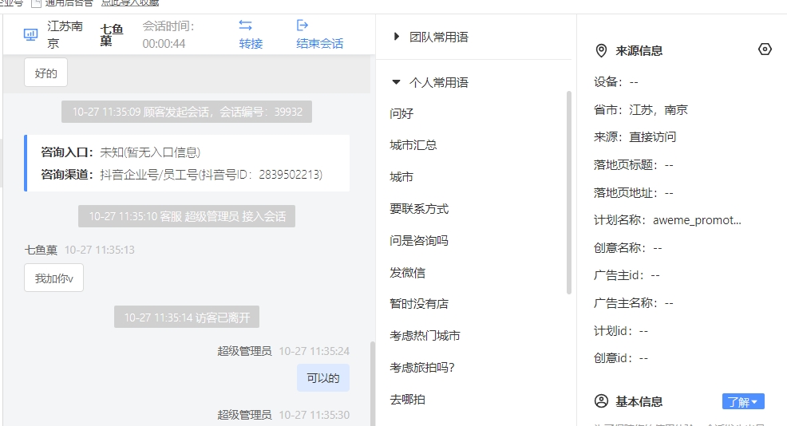787x426 pixels.
Task: Click the 客服 超级管理员 接入会话 notice
Action: pyautogui.click(x=187, y=216)
